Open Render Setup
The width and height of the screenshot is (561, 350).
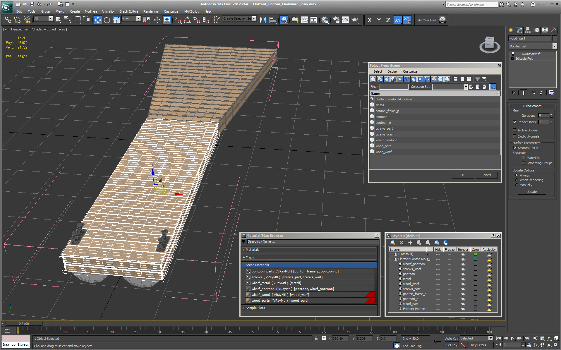pos(336,20)
